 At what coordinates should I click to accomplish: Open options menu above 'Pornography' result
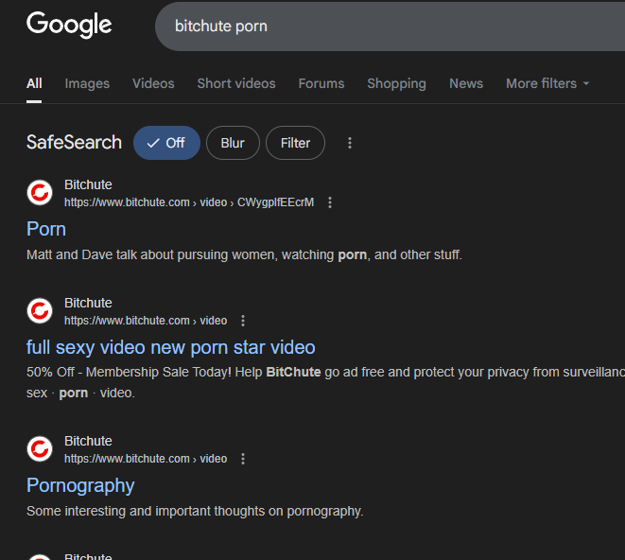[243, 459]
